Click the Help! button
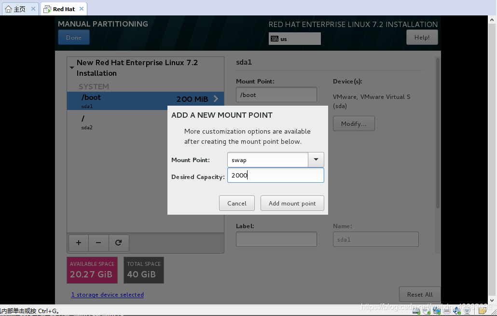 point(422,38)
